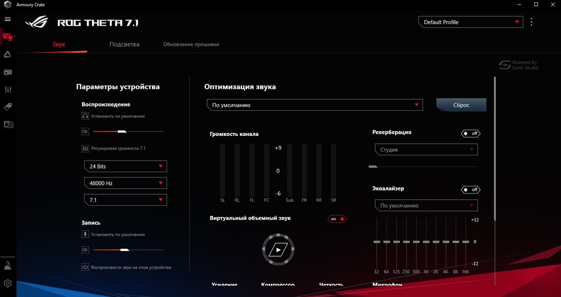
Task: Click the Сброс reset button
Action: pyautogui.click(x=461, y=105)
